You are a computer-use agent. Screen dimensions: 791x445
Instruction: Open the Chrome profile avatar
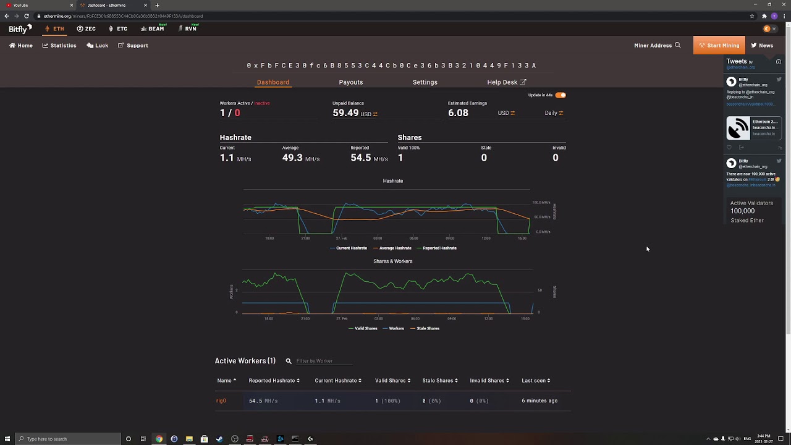(774, 16)
